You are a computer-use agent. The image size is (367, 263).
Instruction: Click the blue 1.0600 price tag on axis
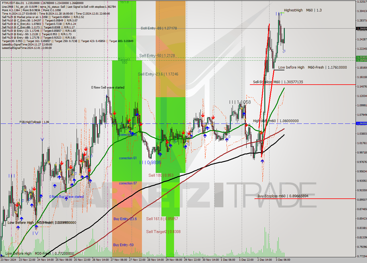[x=361, y=123]
